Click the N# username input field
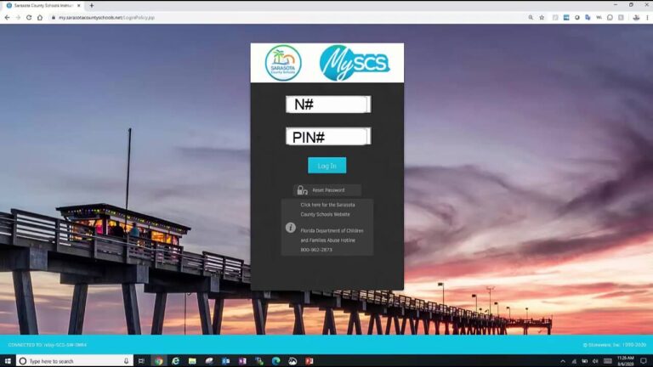The image size is (653, 367). (x=328, y=104)
